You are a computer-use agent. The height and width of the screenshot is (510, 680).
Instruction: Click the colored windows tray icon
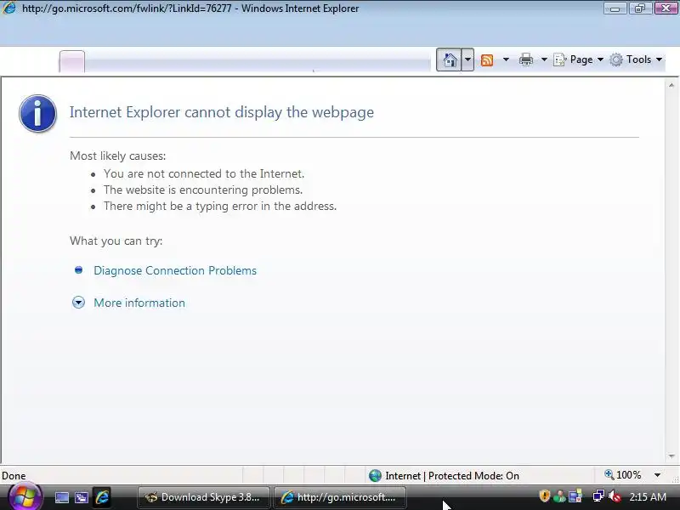click(575, 496)
